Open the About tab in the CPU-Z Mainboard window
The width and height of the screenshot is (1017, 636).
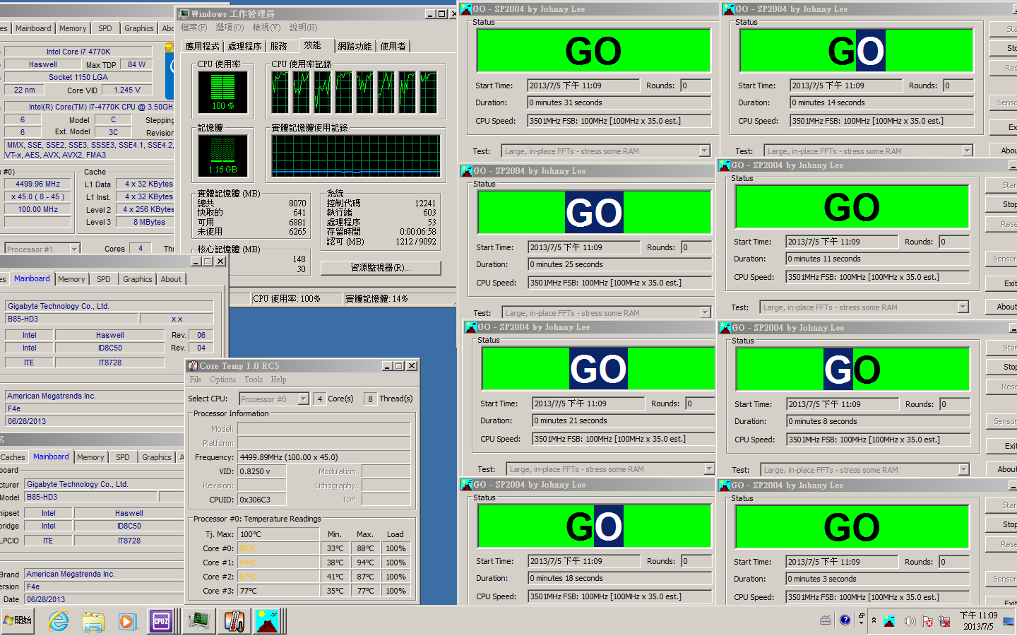171,279
